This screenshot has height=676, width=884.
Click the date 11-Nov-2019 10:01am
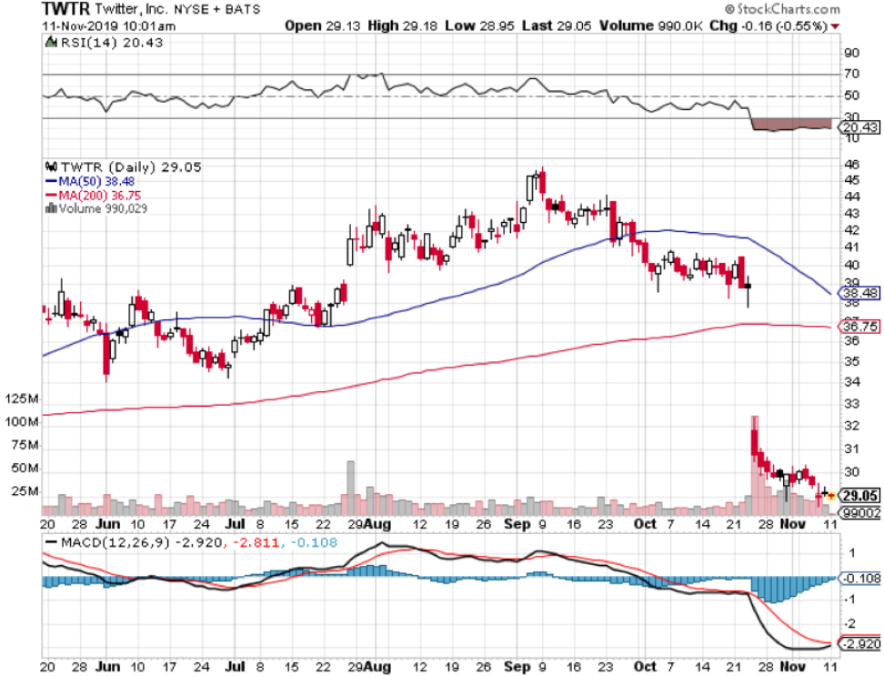point(109,26)
